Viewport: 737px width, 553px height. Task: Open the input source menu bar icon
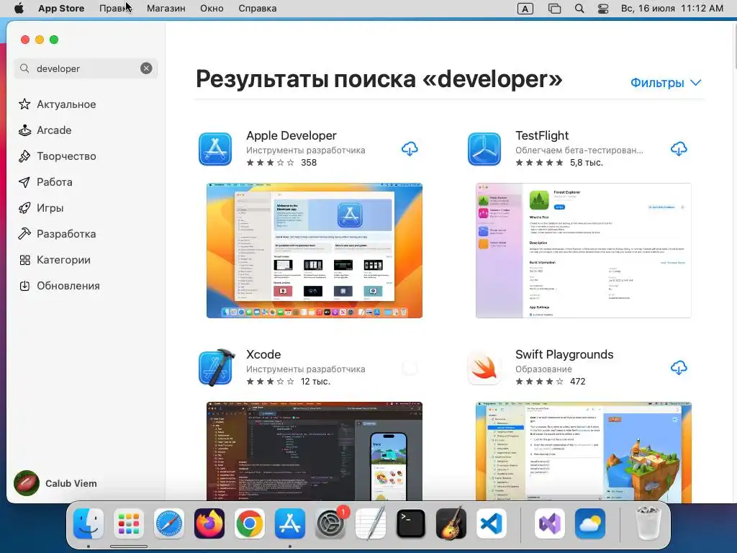(525, 9)
